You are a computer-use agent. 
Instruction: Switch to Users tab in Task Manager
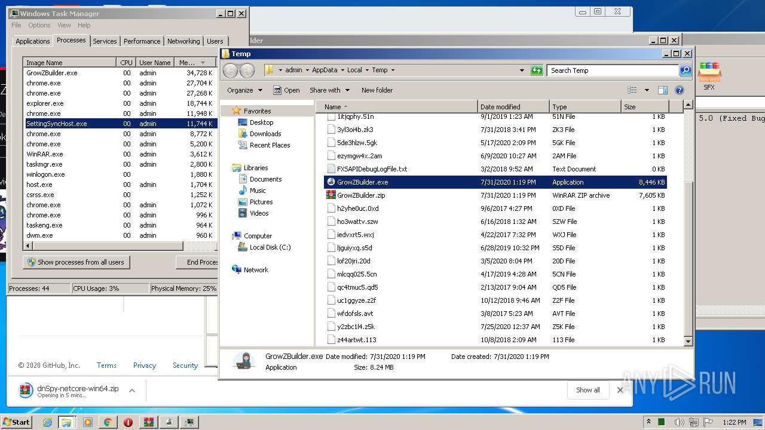(x=215, y=41)
